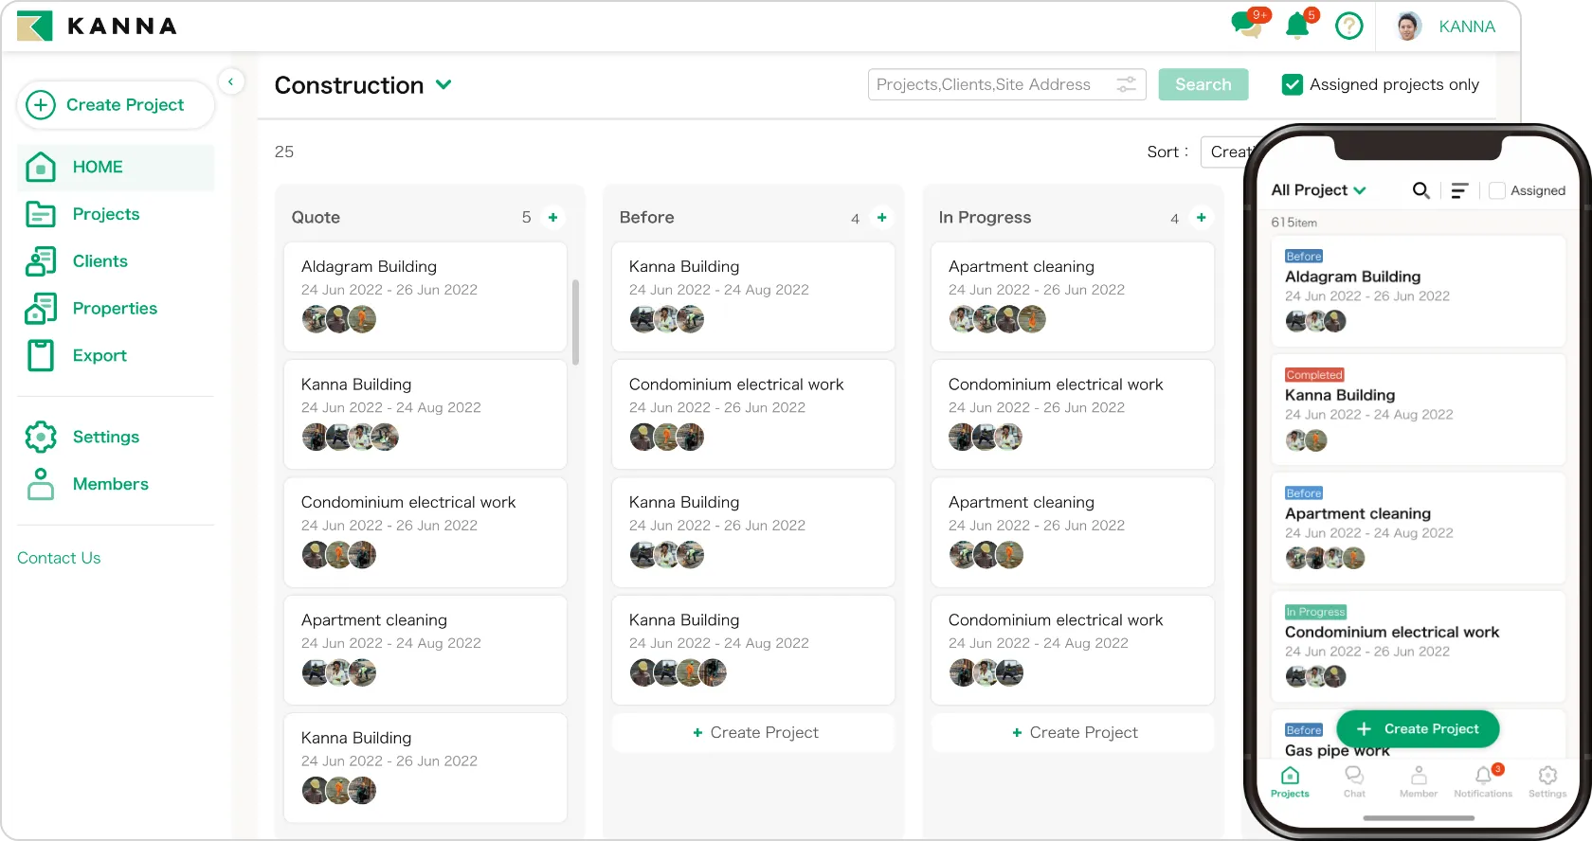
Task: Open search filter options icon
Action: tap(1126, 84)
